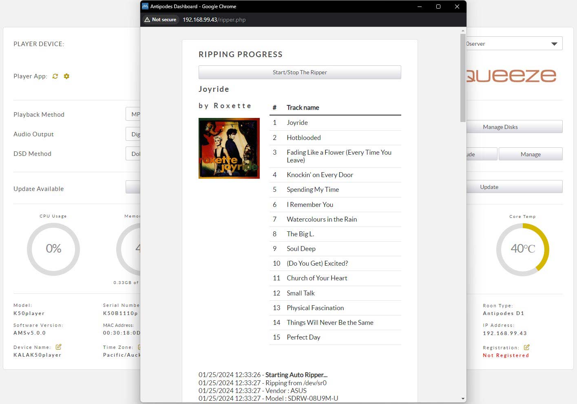Select track 8 The Big L.
The height and width of the screenshot is (404, 577).
click(335, 234)
